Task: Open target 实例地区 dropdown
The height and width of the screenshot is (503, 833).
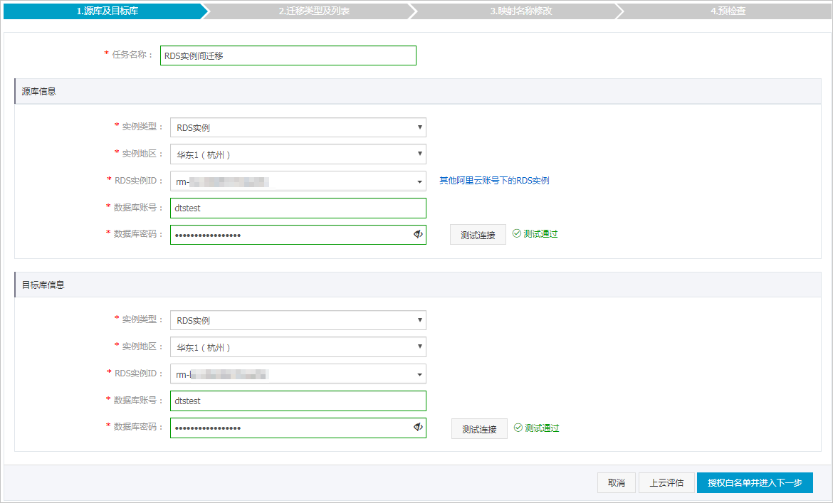Action: [298, 347]
